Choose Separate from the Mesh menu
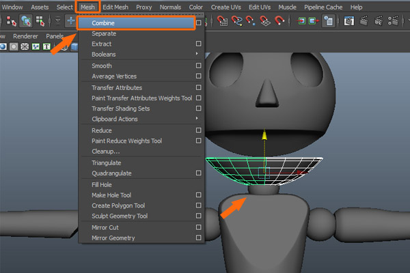Image resolution: width=410 pixels, height=273 pixels. 104,33
